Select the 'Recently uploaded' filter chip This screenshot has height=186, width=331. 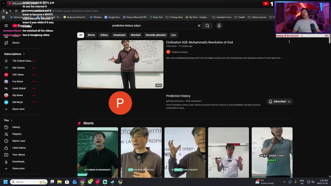click(x=156, y=35)
